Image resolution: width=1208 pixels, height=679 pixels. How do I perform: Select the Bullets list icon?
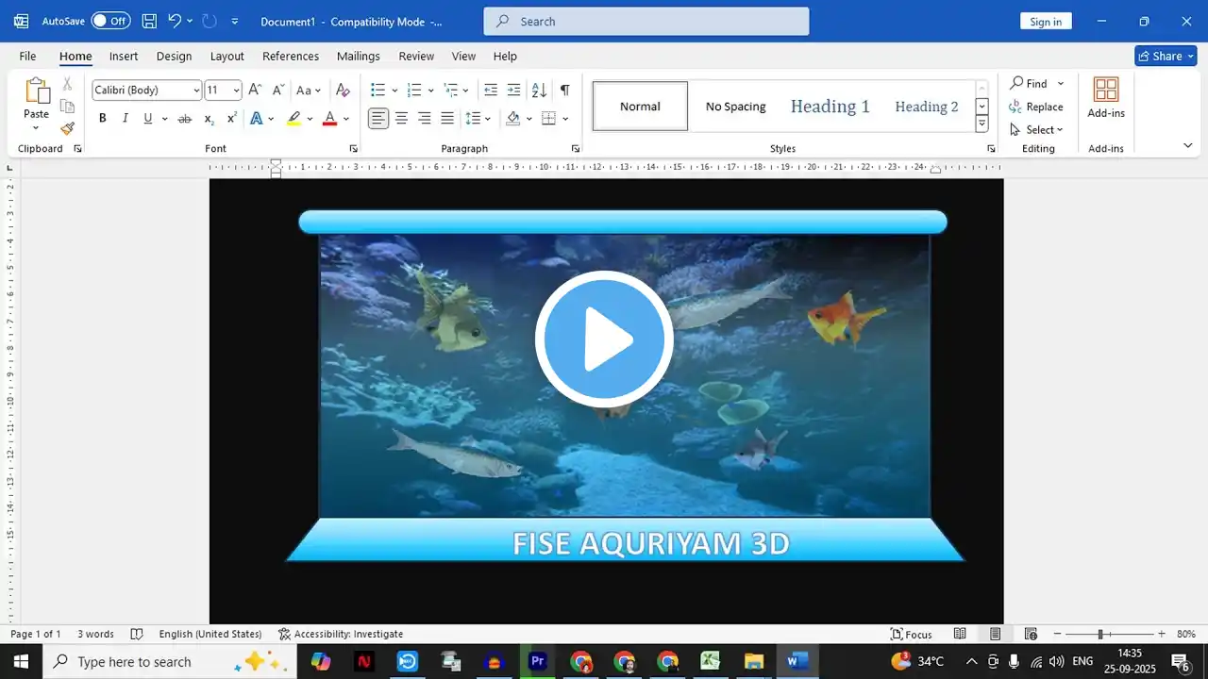point(377,91)
